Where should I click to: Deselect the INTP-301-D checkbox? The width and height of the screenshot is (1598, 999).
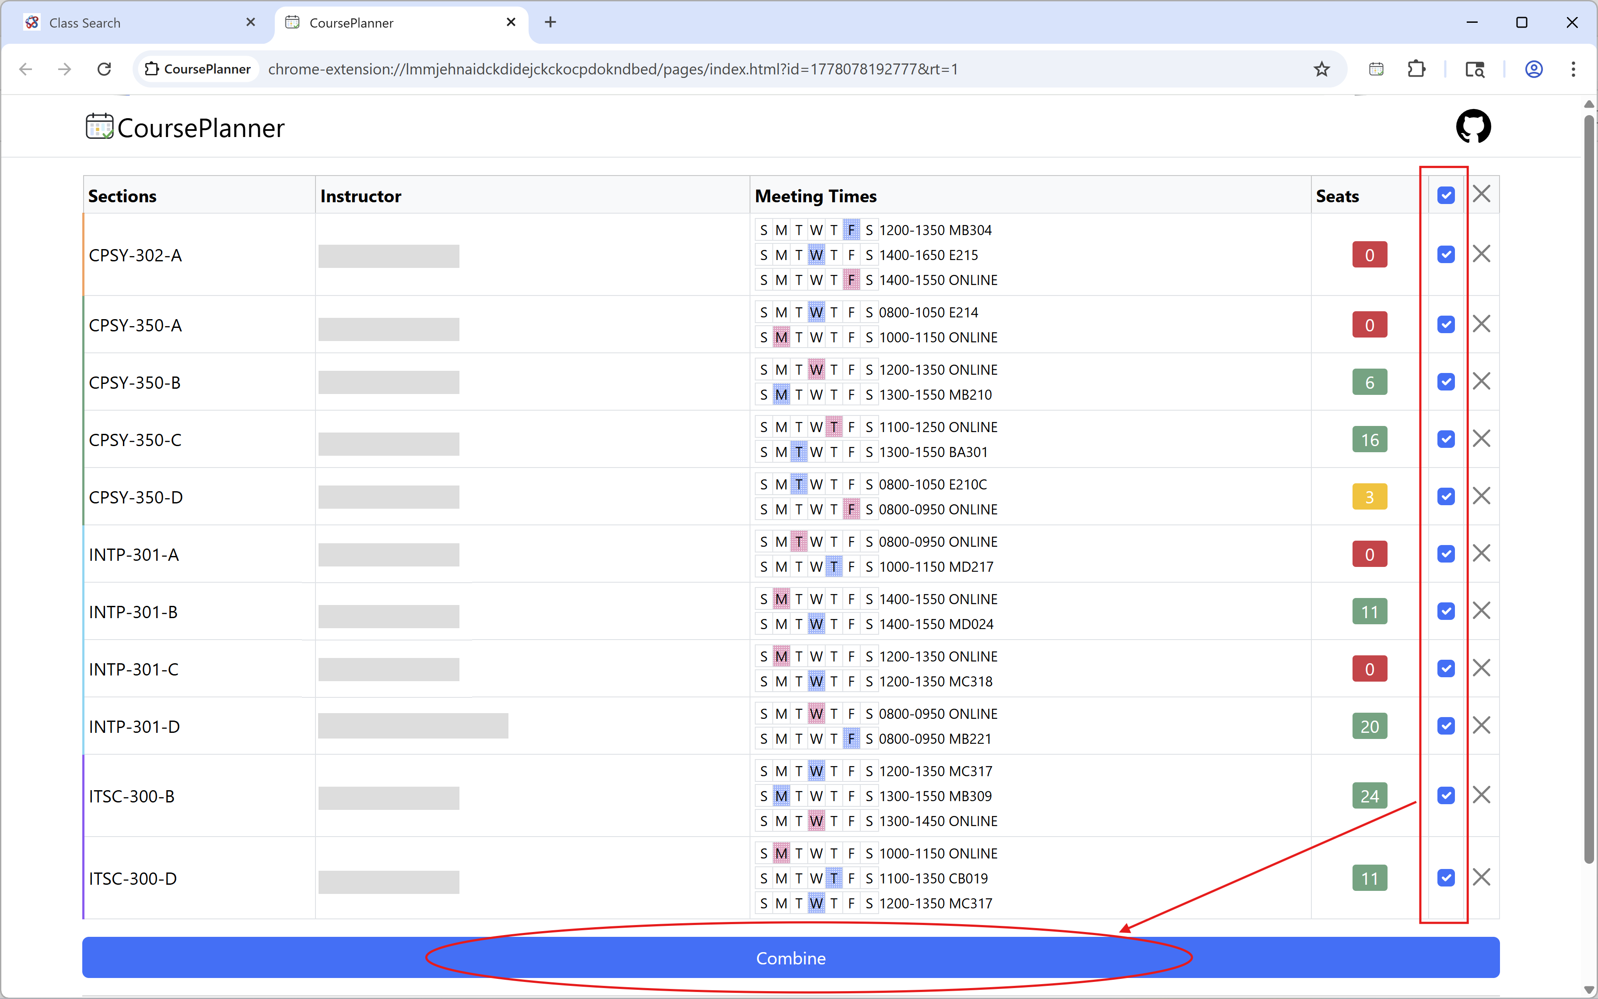(x=1445, y=726)
